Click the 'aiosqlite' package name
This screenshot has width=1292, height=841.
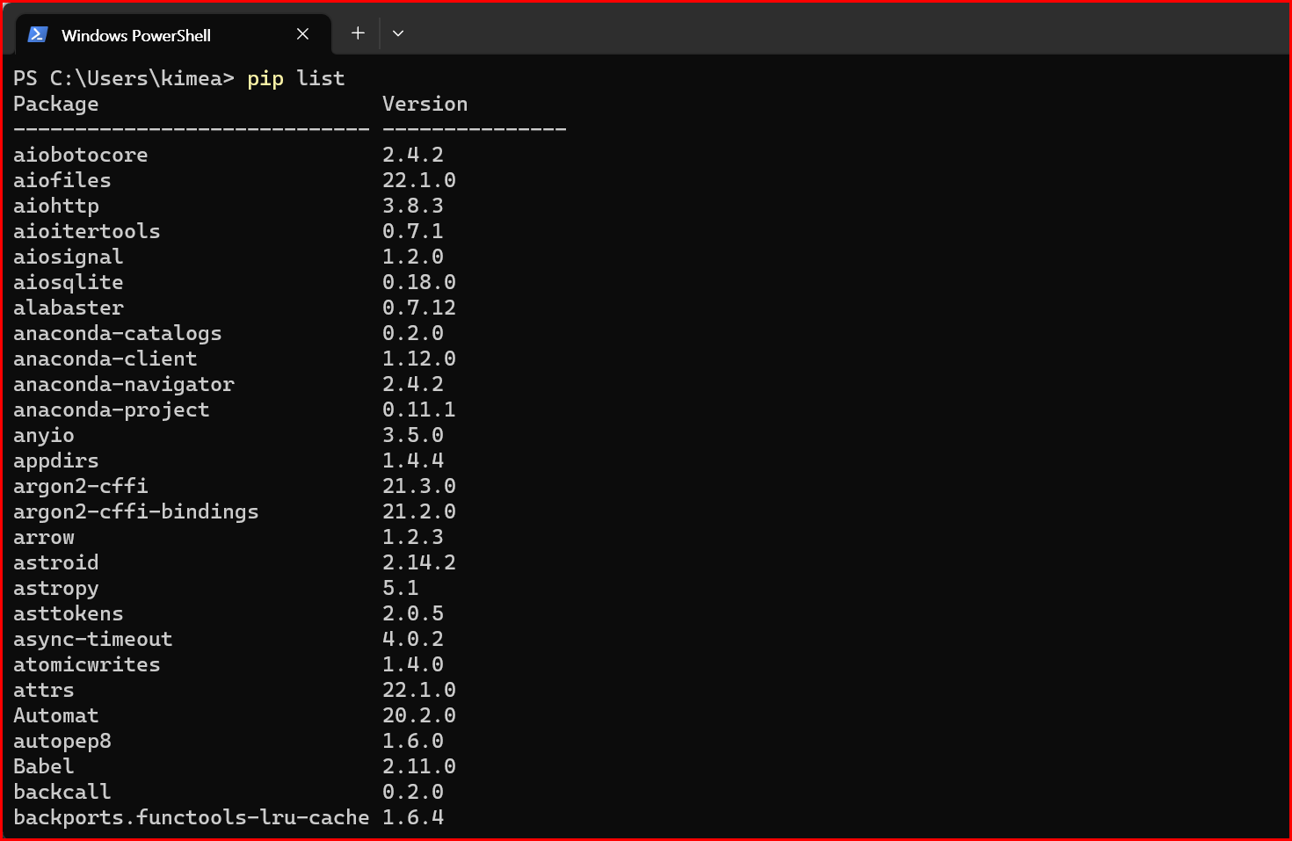tap(68, 283)
